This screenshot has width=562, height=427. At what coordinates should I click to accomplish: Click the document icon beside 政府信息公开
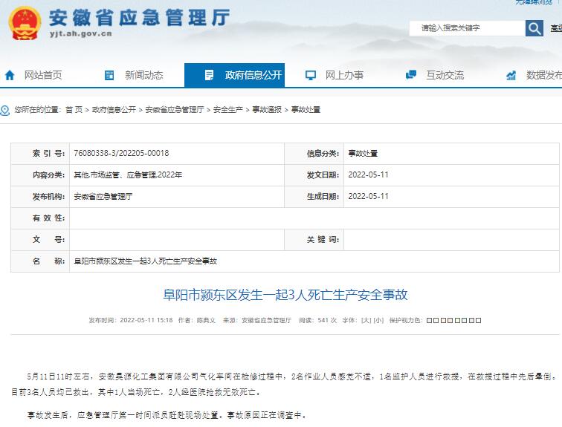point(209,75)
